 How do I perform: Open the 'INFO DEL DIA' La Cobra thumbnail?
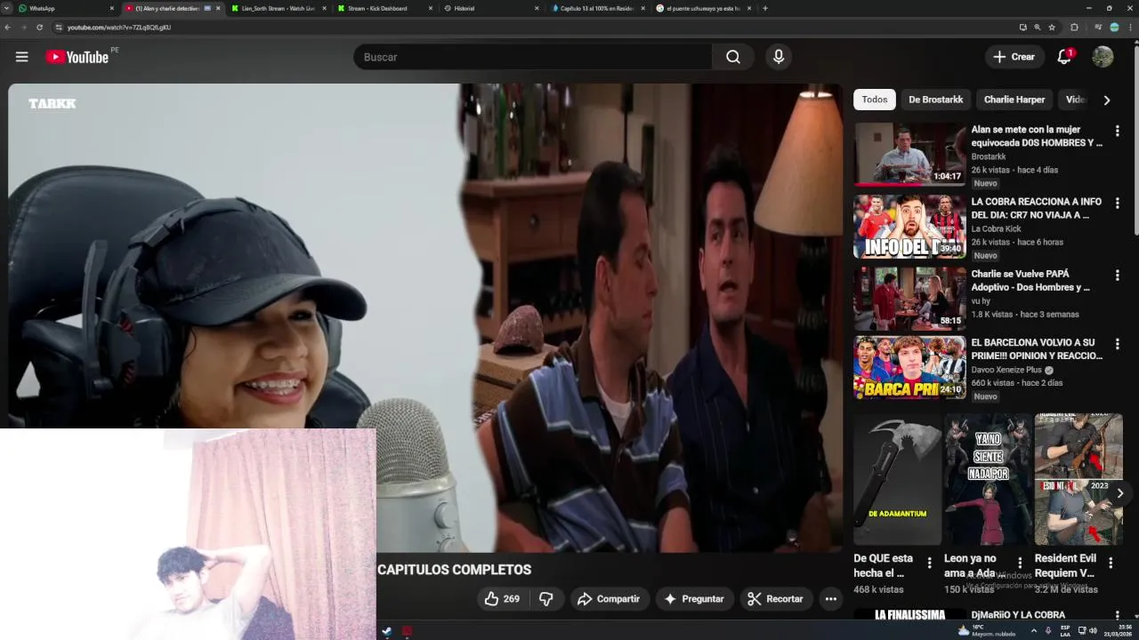[x=909, y=227]
